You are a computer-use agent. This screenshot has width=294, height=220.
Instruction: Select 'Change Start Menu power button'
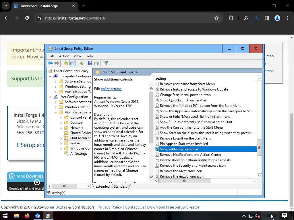[185, 95]
